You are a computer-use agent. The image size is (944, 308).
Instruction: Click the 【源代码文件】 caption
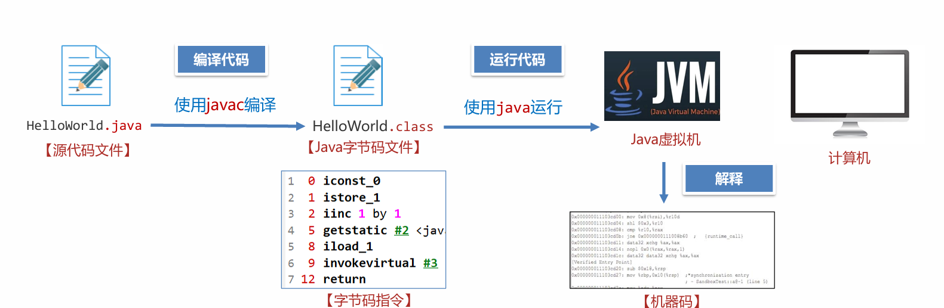[88, 150]
